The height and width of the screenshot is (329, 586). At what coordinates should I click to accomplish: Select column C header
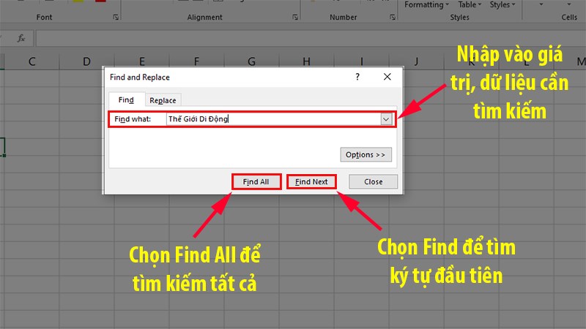click(x=31, y=61)
